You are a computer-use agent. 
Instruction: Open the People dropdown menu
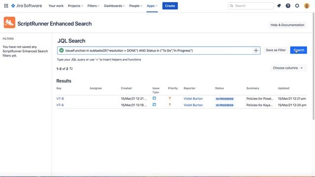tap(136, 6)
